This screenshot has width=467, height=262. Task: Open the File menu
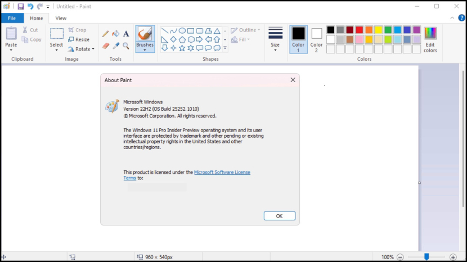click(12, 18)
